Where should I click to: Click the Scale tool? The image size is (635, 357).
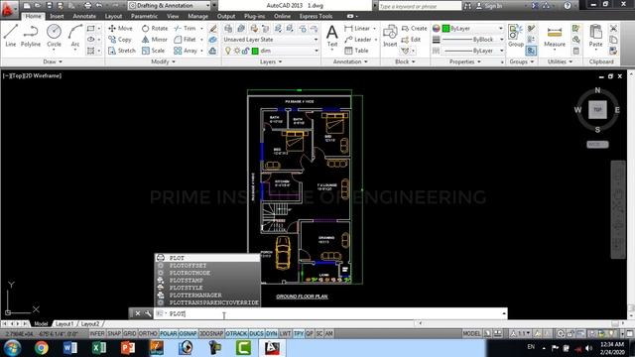point(153,51)
